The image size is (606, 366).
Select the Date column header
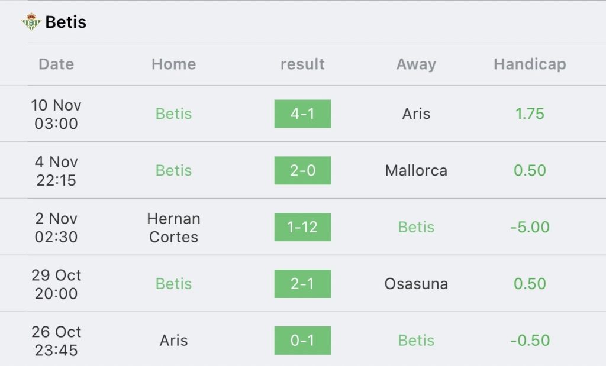pyautogui.click(x=56, y=64)
